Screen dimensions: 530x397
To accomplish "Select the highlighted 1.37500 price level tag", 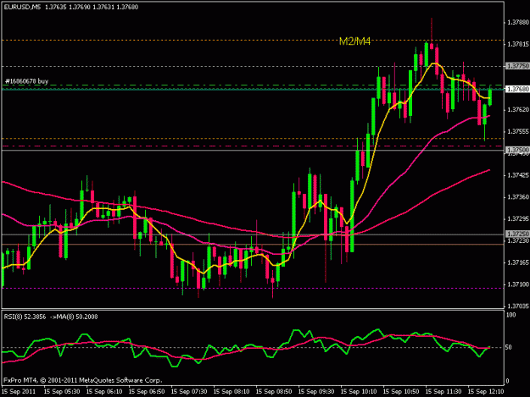I will click(517, 150).
